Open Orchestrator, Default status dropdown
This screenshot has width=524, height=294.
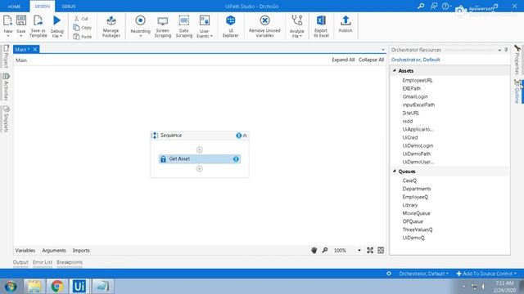pos(424,274)
